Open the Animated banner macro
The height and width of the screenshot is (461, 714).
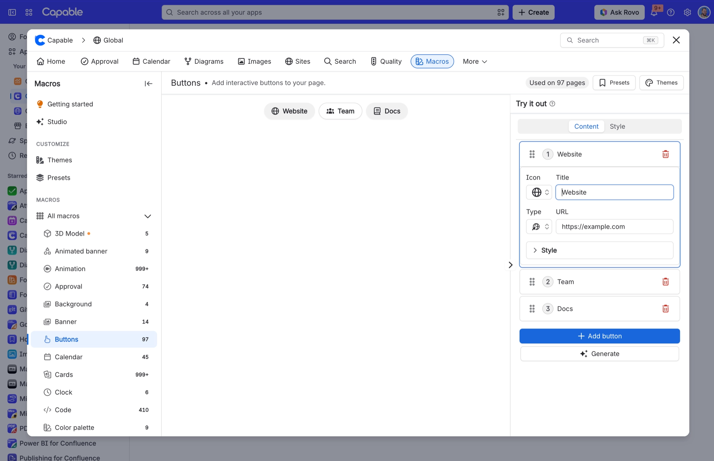94,251
